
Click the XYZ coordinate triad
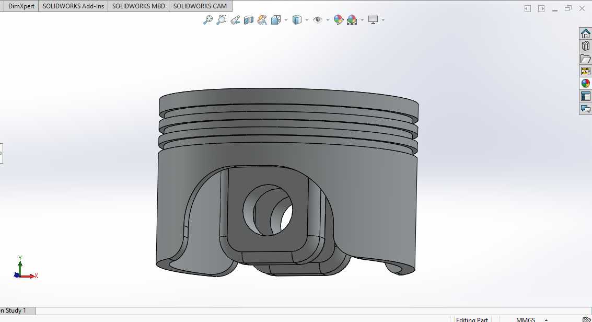coord(25,268)
